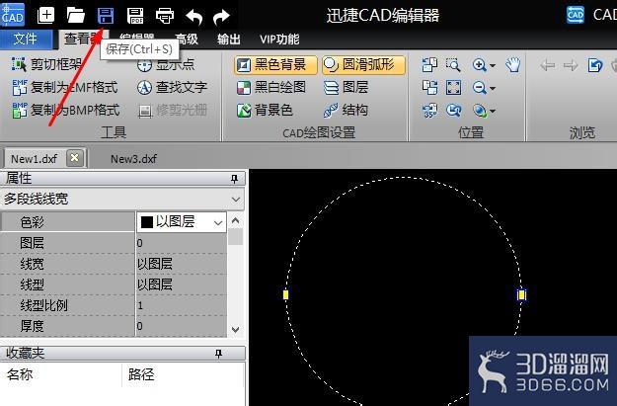
Task: Click the black color swatch in 色彩 row
Action: click(x=147, y=222)
